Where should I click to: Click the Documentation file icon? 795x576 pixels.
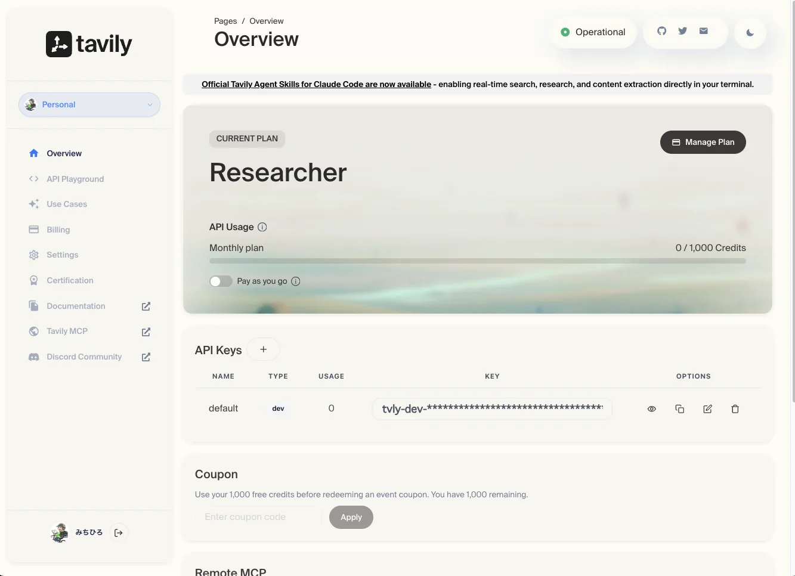(x=34, y=306)
